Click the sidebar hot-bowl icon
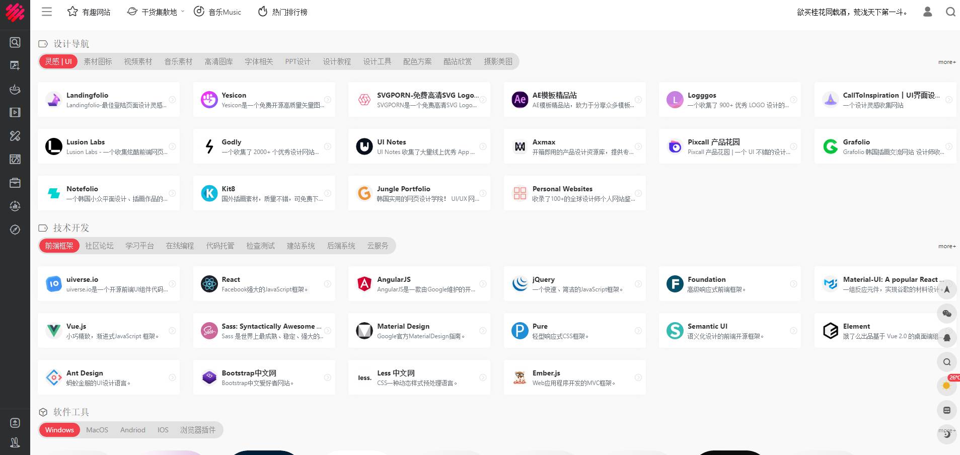The image size is (960, 455). tap(15, 89)
